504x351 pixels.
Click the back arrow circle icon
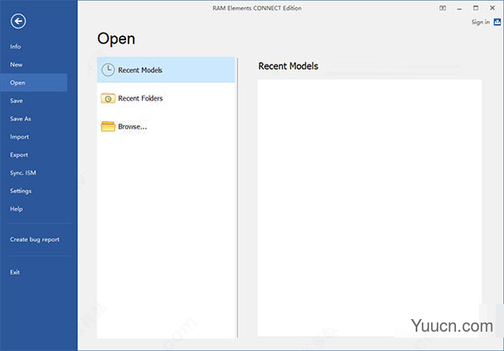point(18,21)
